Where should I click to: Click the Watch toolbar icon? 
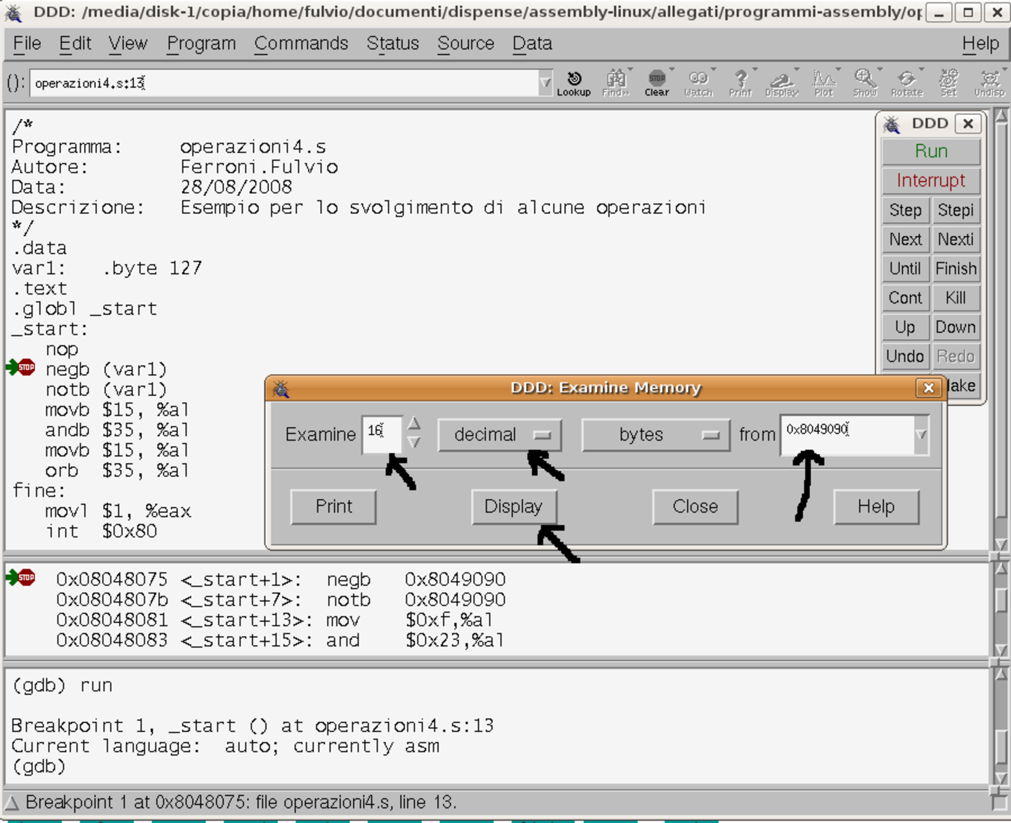tap(698, 83)
